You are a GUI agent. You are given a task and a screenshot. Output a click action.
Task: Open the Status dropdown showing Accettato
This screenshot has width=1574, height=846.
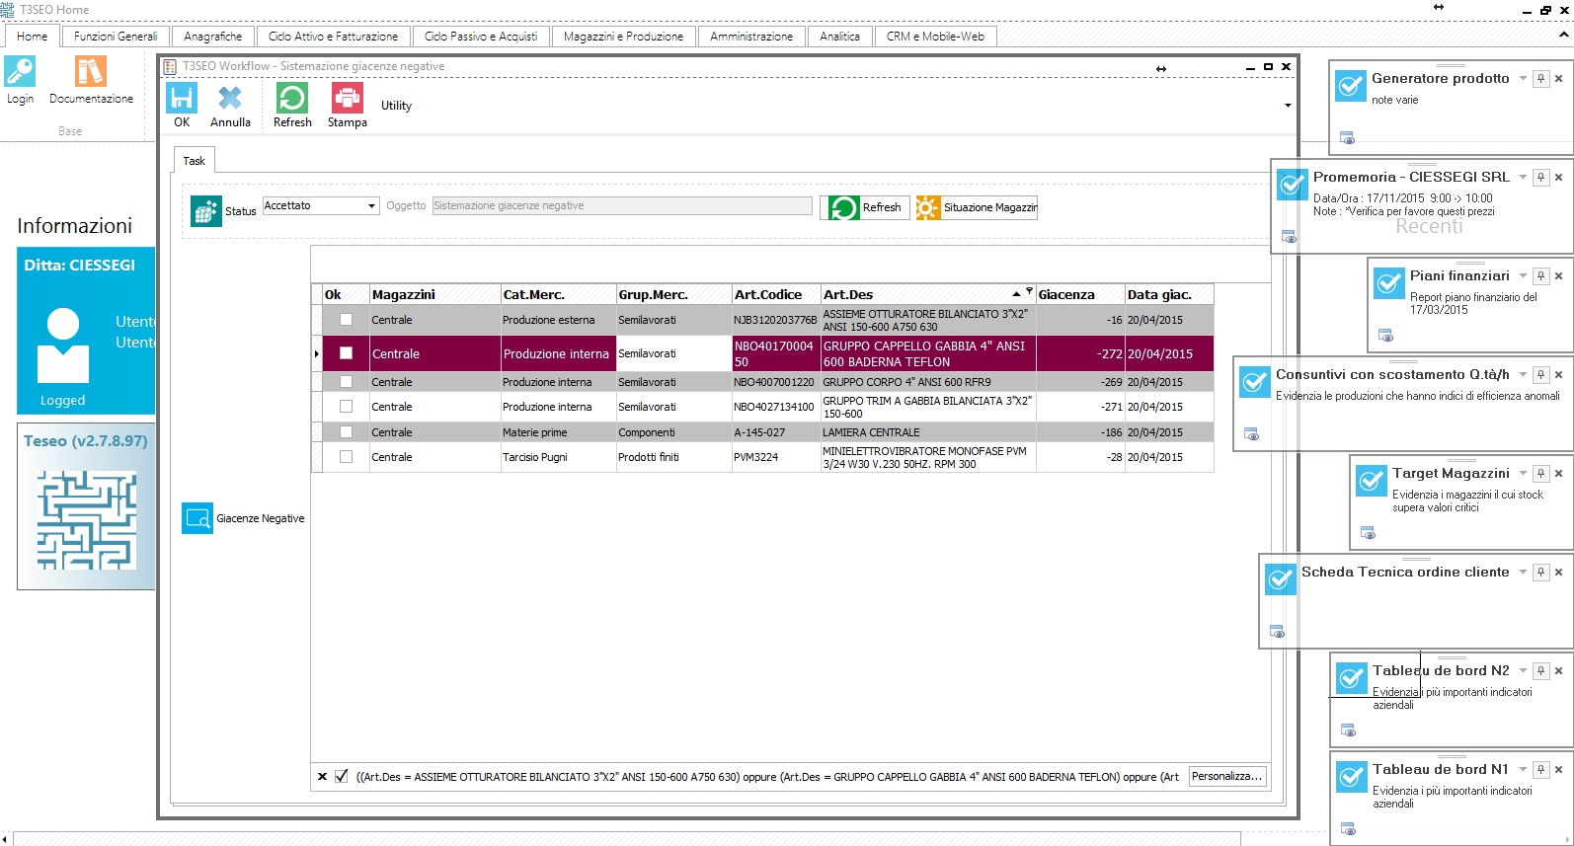[372, 206]
